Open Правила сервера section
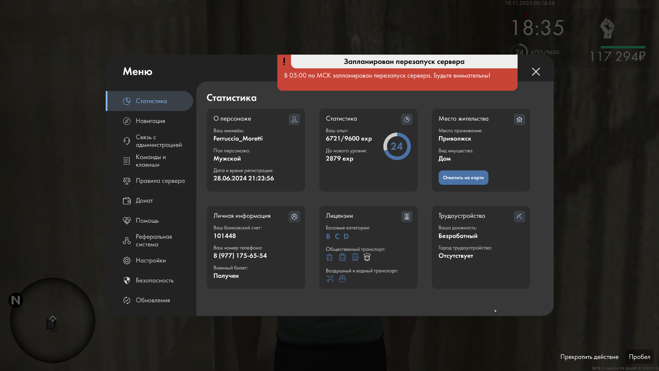Image resolution: width=659 pixels, height=371 pixels. (x=160, y=181)
